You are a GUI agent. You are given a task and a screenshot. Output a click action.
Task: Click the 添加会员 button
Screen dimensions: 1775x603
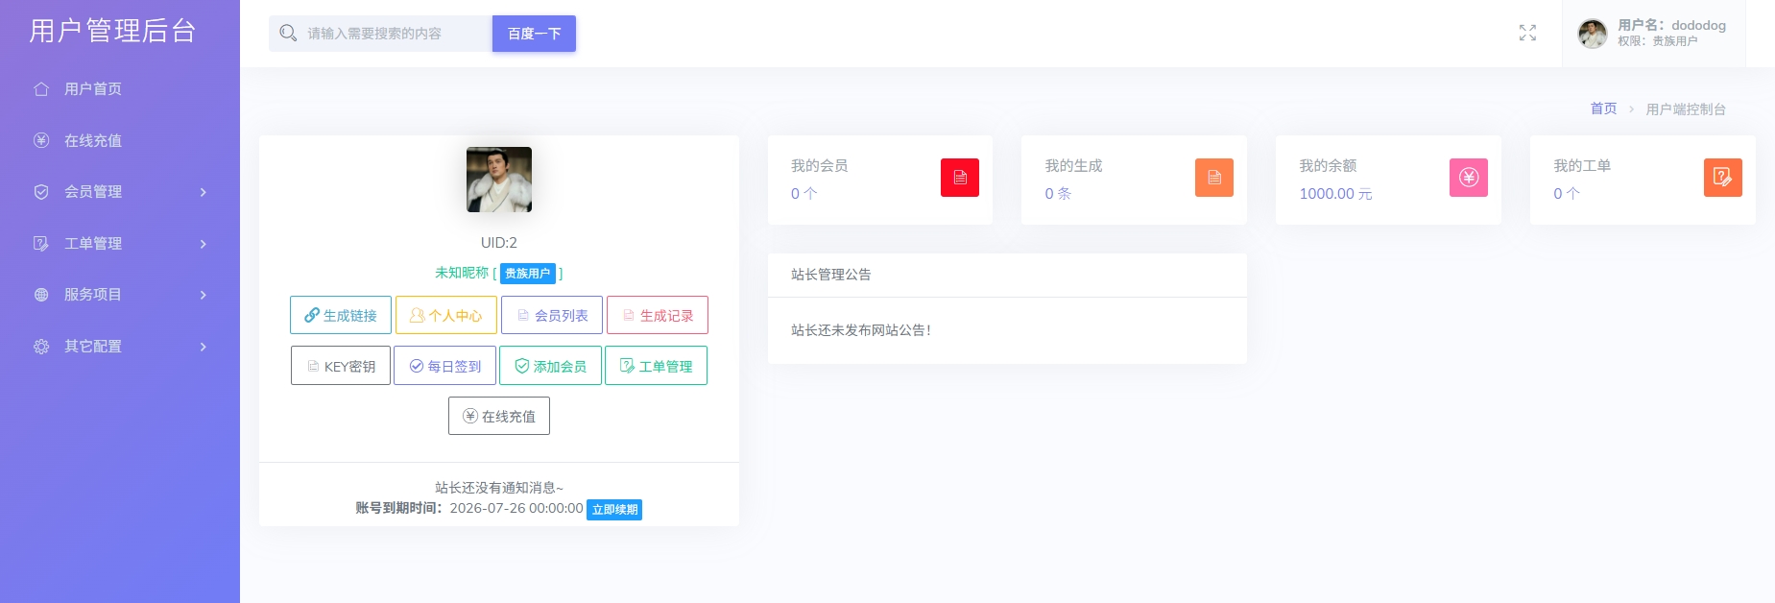point(551,366)
